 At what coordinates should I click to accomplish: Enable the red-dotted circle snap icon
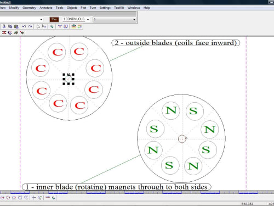click(x=8, y=198)
